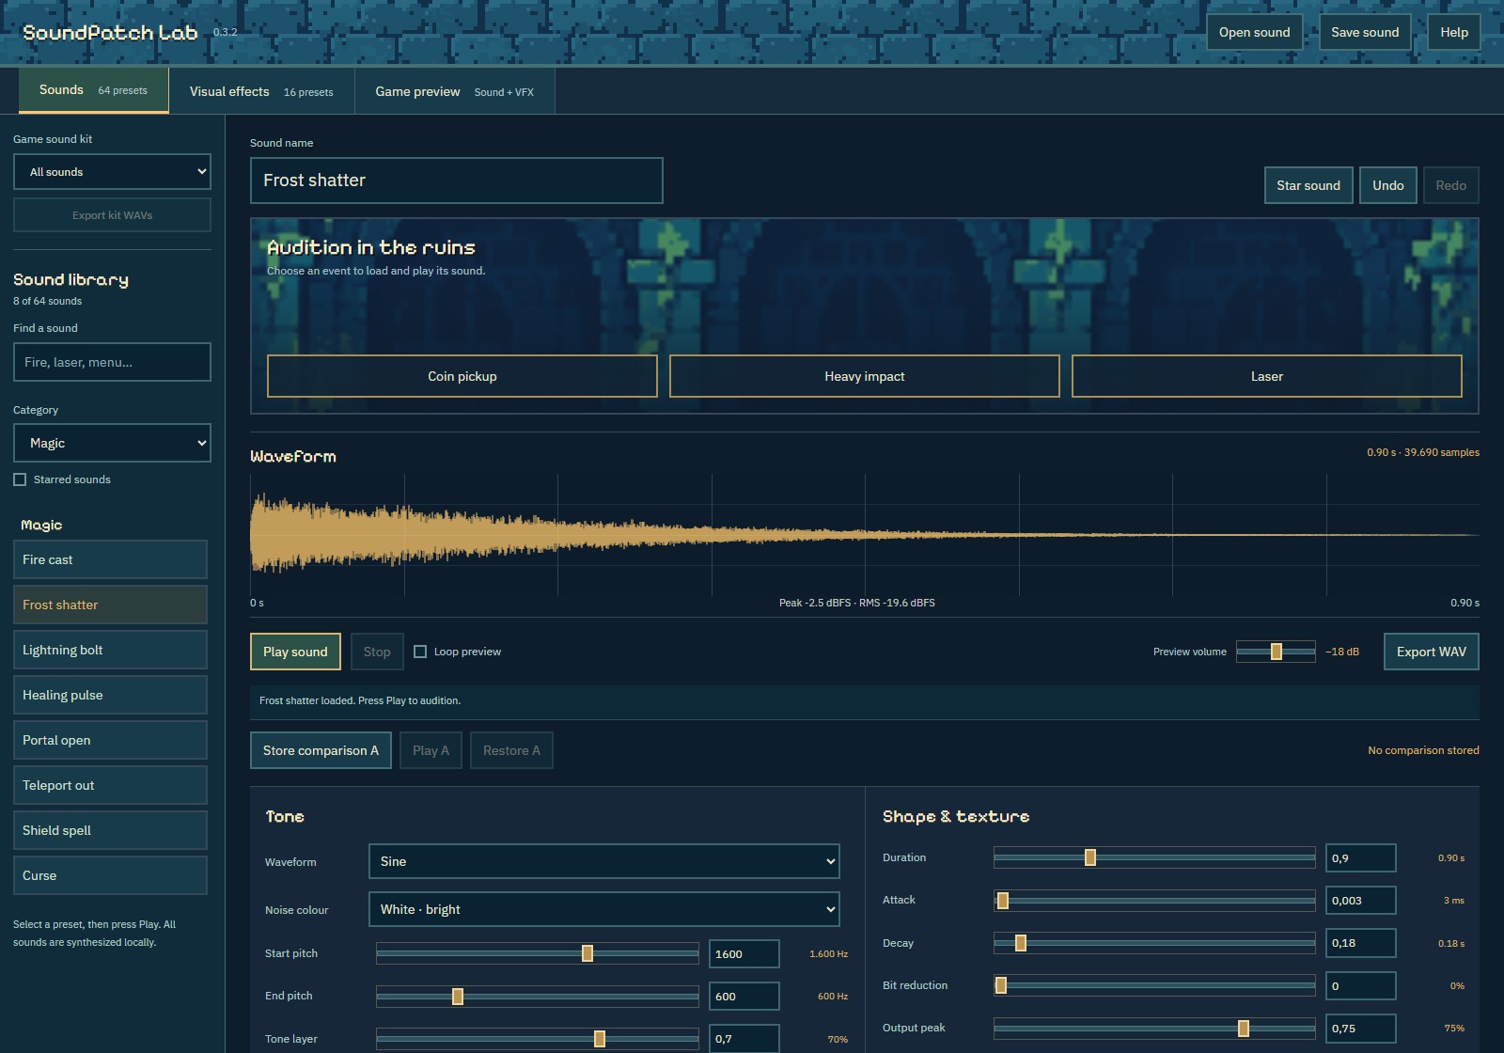Undo the last change
This screenshot has width=1504, height=1053.
pos(1388,185)
